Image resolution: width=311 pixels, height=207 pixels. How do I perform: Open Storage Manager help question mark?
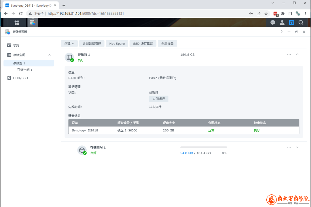tap(281, 32)
